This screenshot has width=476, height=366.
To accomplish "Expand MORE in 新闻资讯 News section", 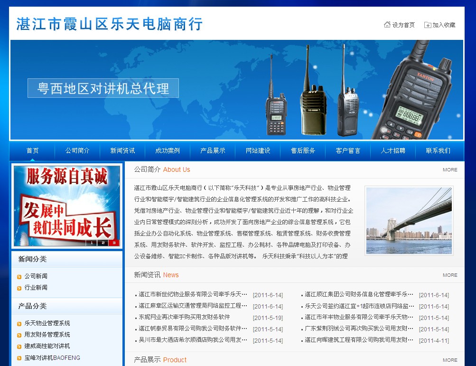I will coord(450,275).
